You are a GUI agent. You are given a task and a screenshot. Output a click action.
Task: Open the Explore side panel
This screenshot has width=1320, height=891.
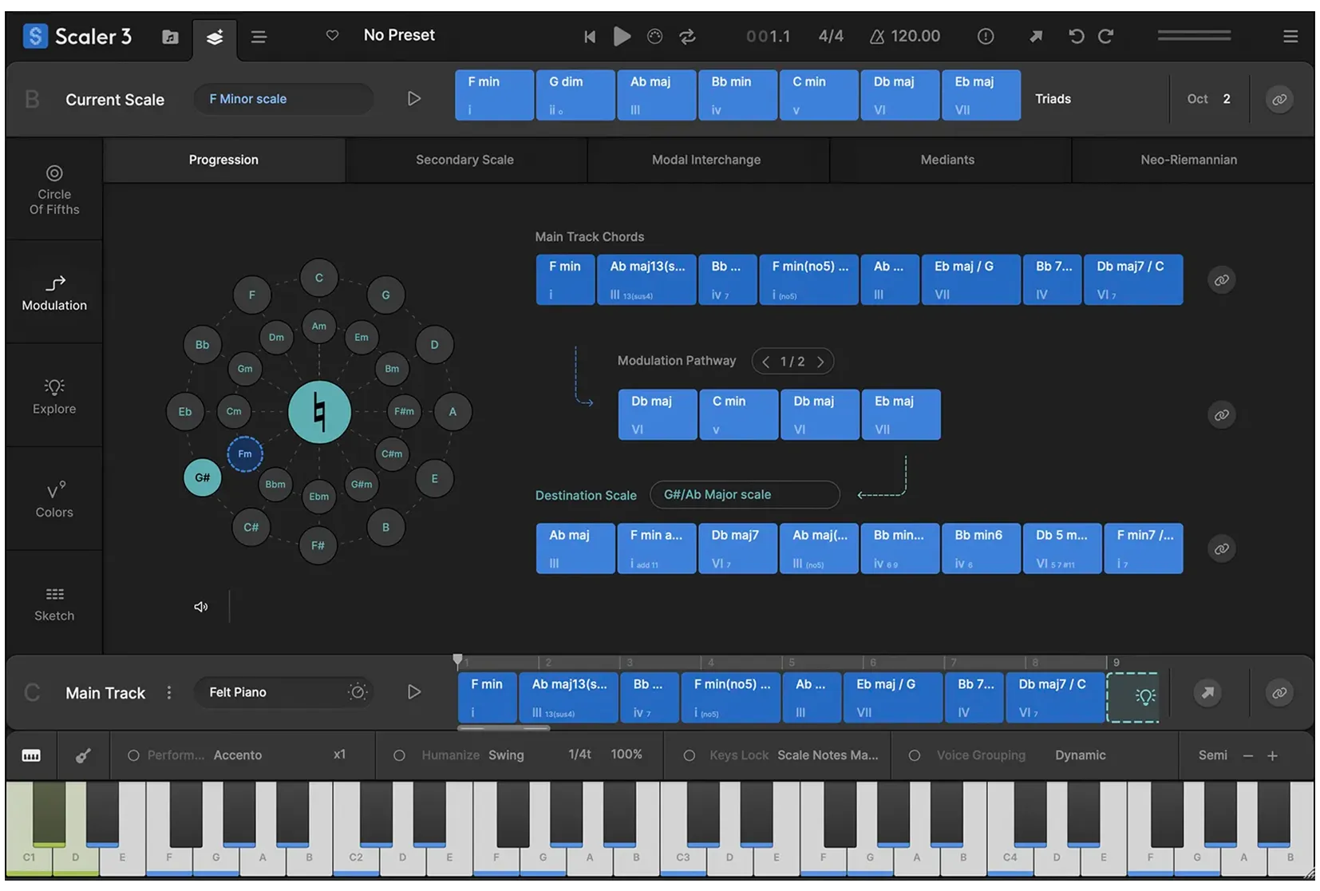tap(54, 397)
